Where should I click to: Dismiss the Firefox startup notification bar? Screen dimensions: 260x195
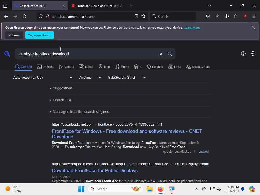[x=253, y=27]
